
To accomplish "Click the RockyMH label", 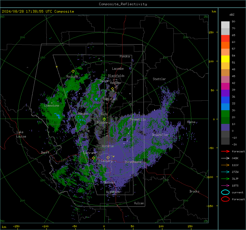I will [72, 77].
